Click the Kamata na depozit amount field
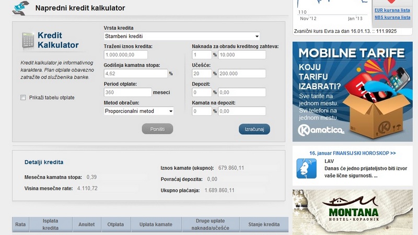 click(x=242, y=111)
